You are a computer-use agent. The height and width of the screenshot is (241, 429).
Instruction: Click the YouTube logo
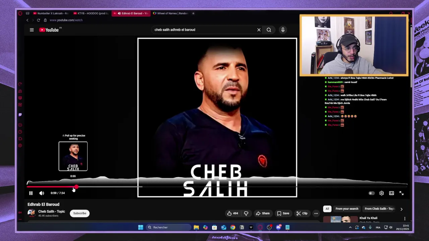(49, 30)
